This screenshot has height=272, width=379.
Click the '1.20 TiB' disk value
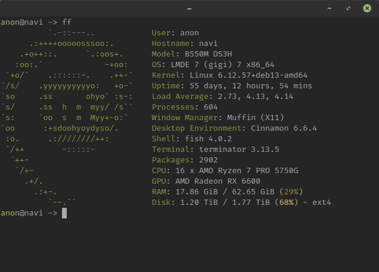[x=199, y=203]
